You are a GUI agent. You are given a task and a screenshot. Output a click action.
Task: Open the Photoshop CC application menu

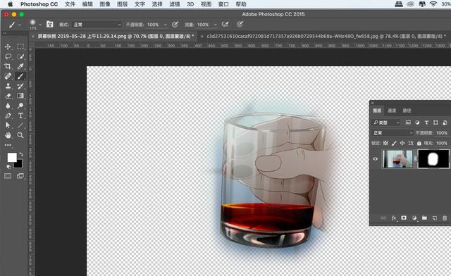39,4
